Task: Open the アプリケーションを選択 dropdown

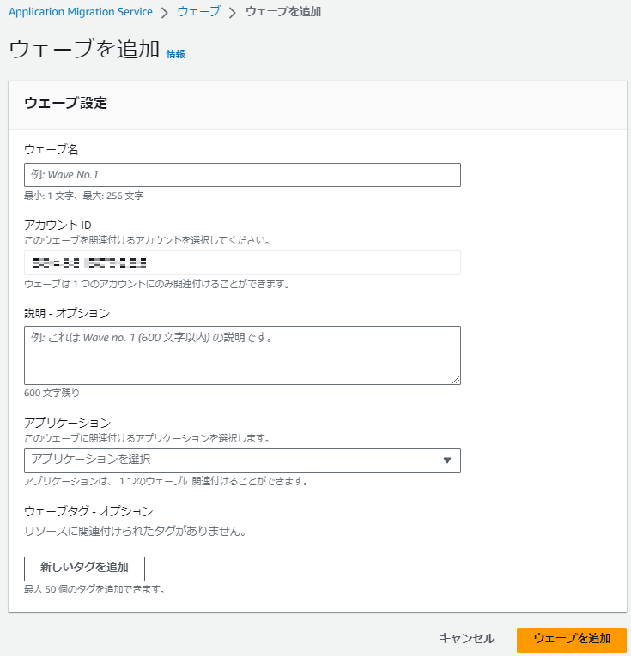Action: coord(242,460)
